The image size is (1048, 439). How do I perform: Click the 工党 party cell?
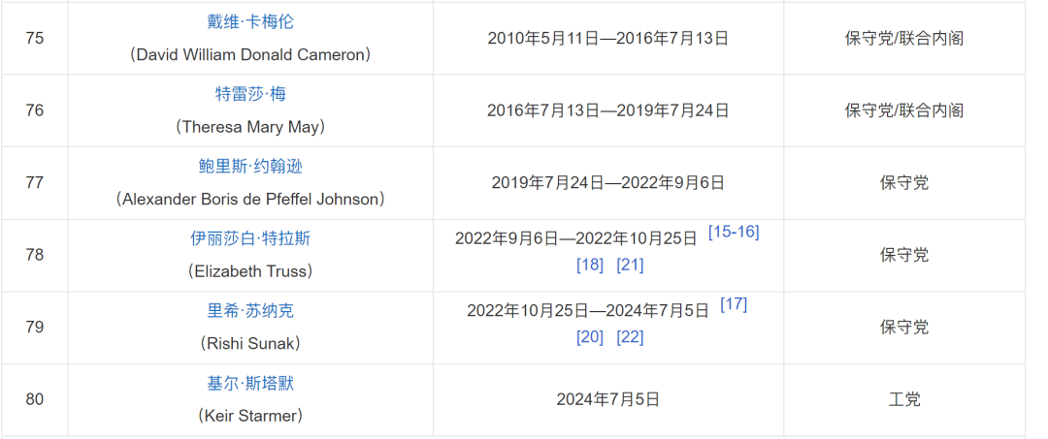click(x=904, y=399)
